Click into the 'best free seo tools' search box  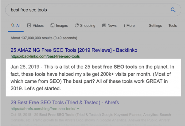pos(93,10)
